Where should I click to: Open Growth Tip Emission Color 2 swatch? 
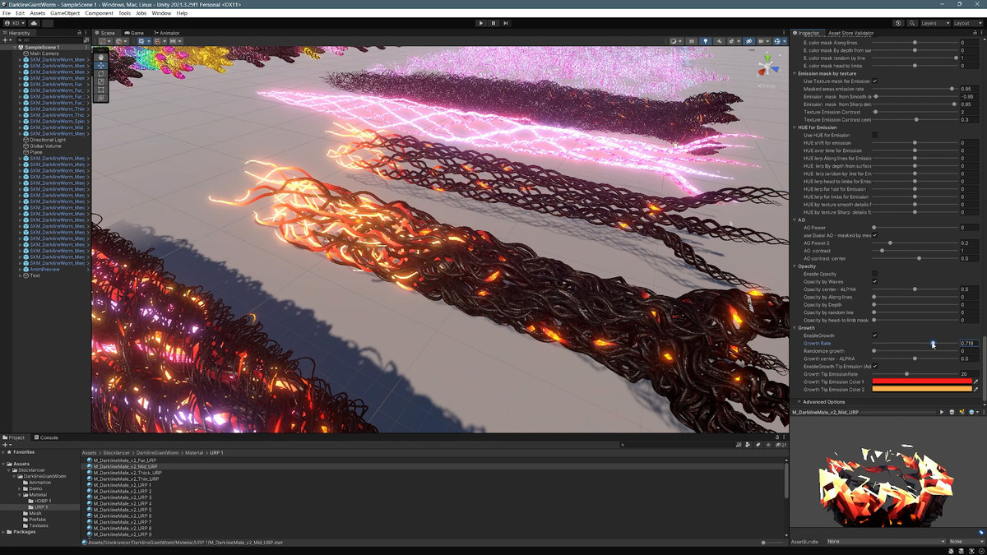921,389
